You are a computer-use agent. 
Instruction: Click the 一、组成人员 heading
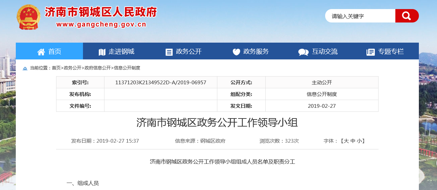(83, 183)
